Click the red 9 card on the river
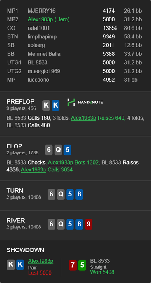The height and width of the screenshot is (283, 151). pos(88,224)
